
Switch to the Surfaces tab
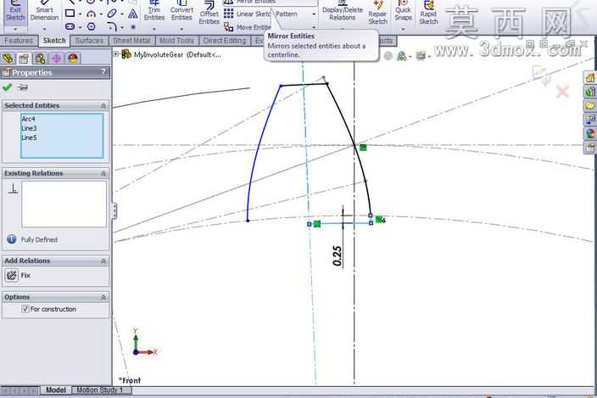89,41
